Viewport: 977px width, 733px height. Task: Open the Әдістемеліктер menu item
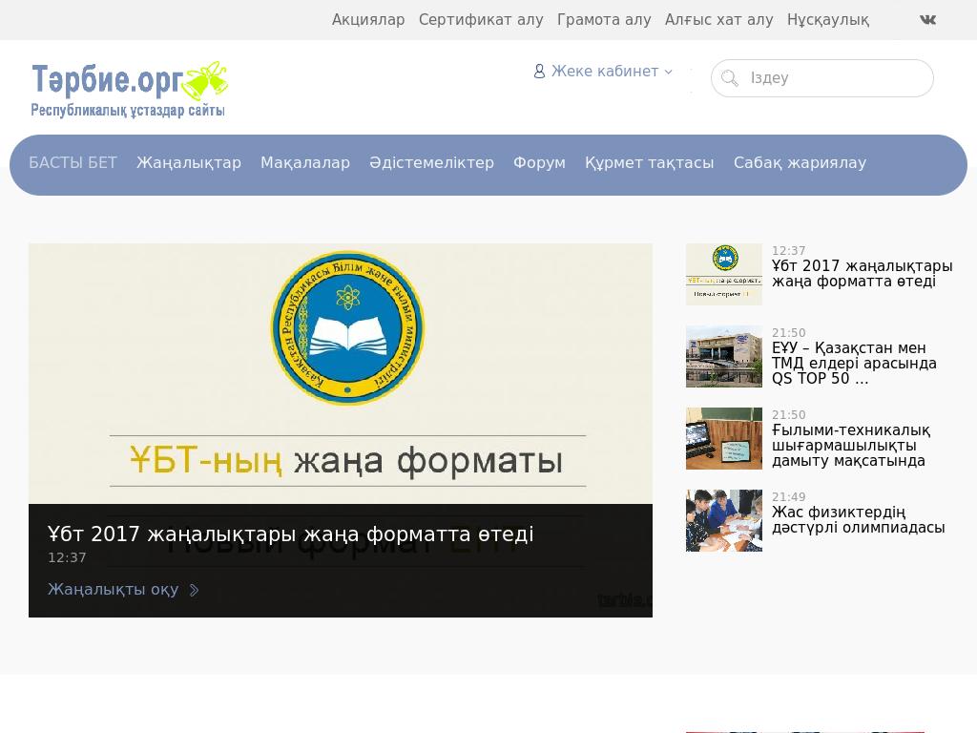[x=432, y=162]
